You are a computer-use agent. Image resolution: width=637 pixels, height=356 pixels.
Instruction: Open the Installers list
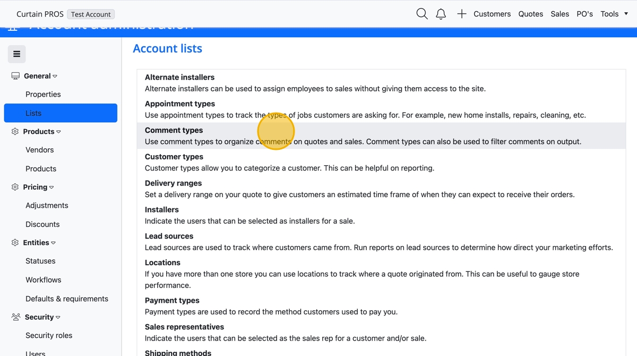pyautogui.click(x=381, y=215)
